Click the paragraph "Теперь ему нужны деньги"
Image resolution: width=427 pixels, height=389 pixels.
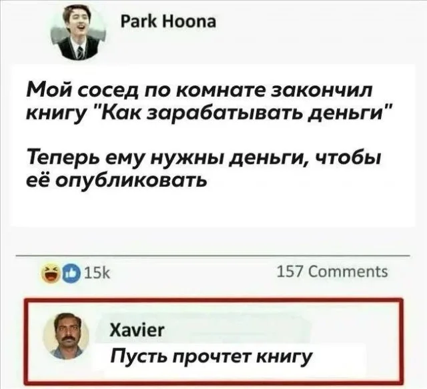click(203, 168)
